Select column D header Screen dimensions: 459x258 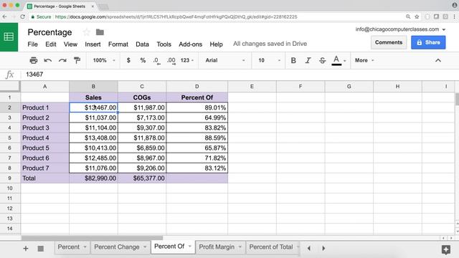197,87
